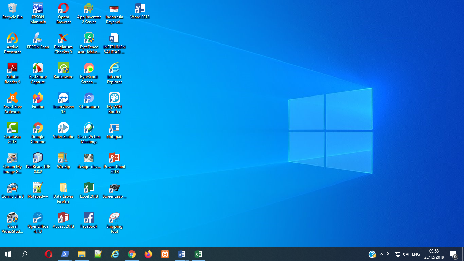Viewport: 464px width, 261px height.
Task: Launch Opera from the taskbar
Action: (x=49, y=254)
